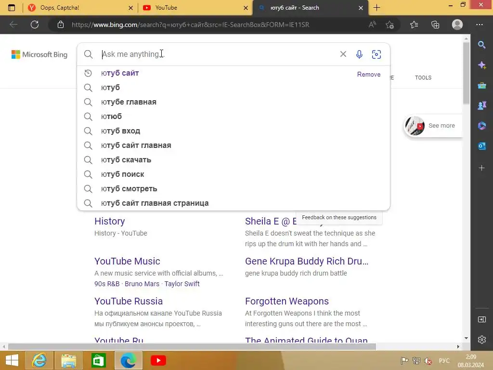The width and height of the screenshot is (493, 370).
Task: Open the Microsoft 365 icon in sidebar
Action: click(481, 126)
